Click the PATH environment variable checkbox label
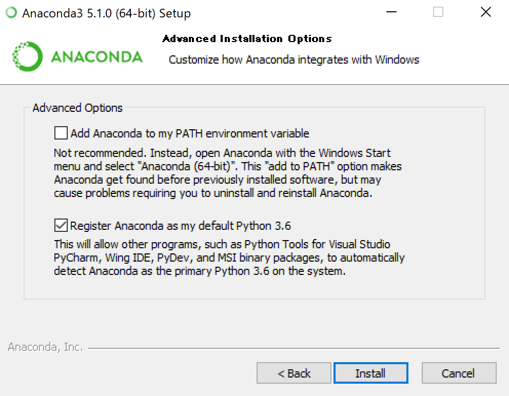The image size is (509, 396). (x=190, y=133)
